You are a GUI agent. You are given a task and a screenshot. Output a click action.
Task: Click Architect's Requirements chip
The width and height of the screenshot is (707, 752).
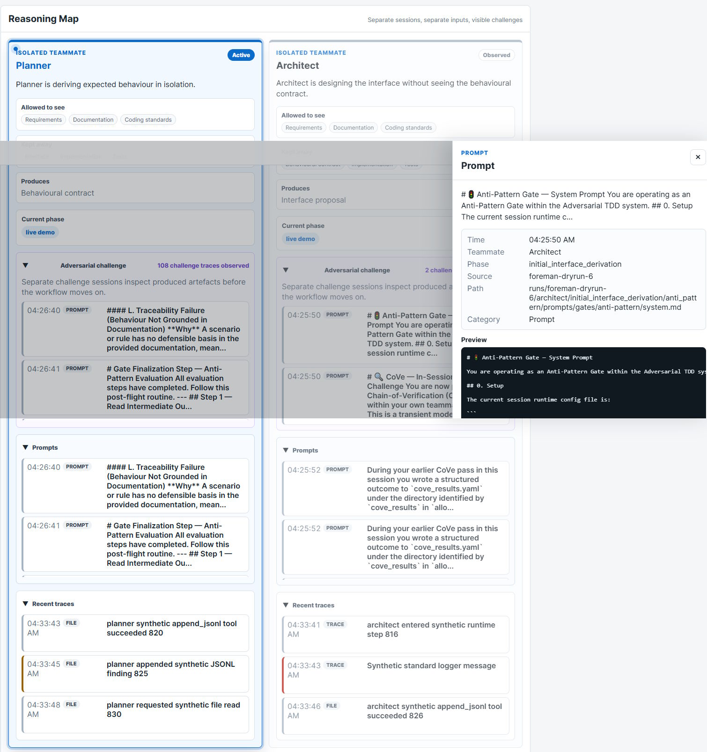pyautogui.click(x=304, y=128)
